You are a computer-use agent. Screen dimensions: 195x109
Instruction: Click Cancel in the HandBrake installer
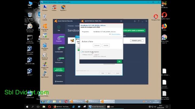tap(118, 73)
